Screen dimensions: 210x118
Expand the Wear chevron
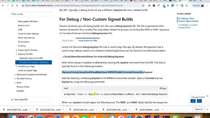[15, 83]
